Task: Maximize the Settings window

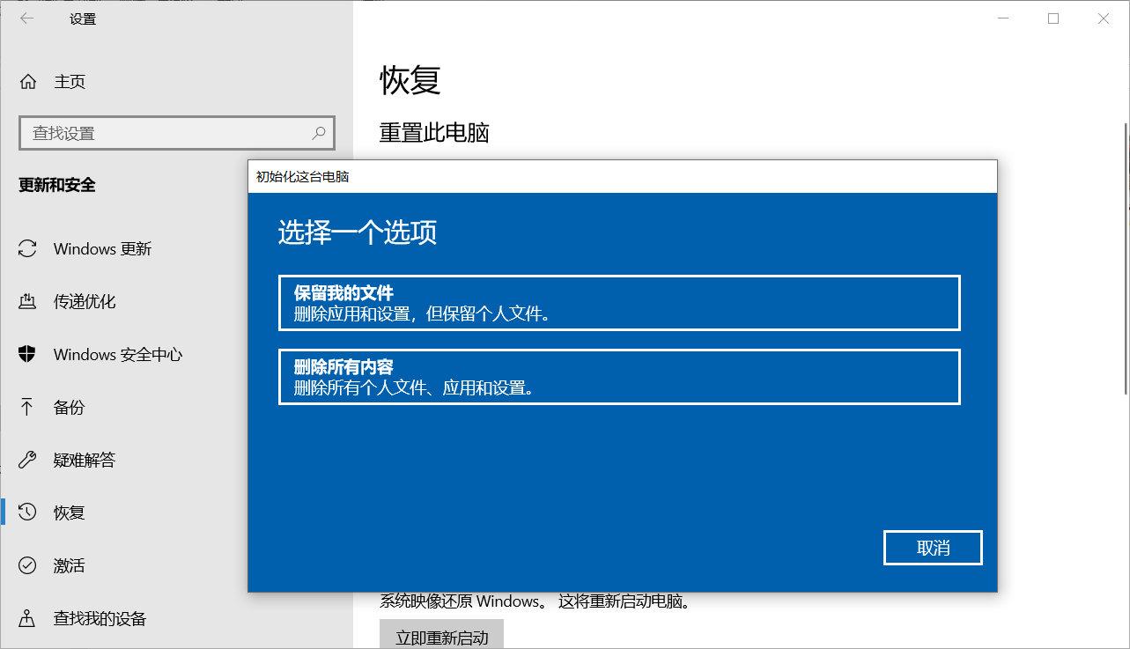Action: point(1053,18)
